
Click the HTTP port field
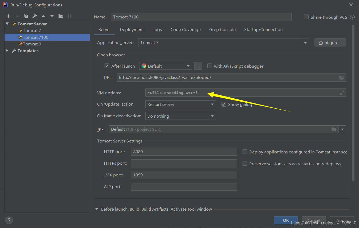(184, 152)
